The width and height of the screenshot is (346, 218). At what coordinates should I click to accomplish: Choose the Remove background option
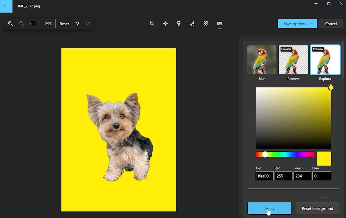point(293,60)
